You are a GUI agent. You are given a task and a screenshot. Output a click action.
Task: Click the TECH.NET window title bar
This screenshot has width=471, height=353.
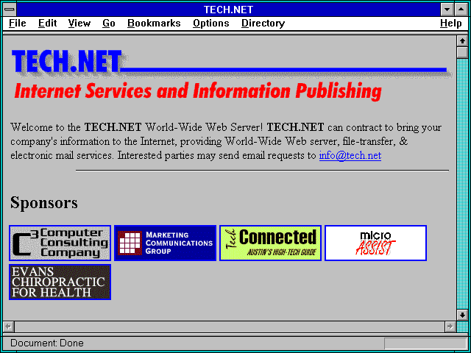pyautogui.click(x=229, y=10)
